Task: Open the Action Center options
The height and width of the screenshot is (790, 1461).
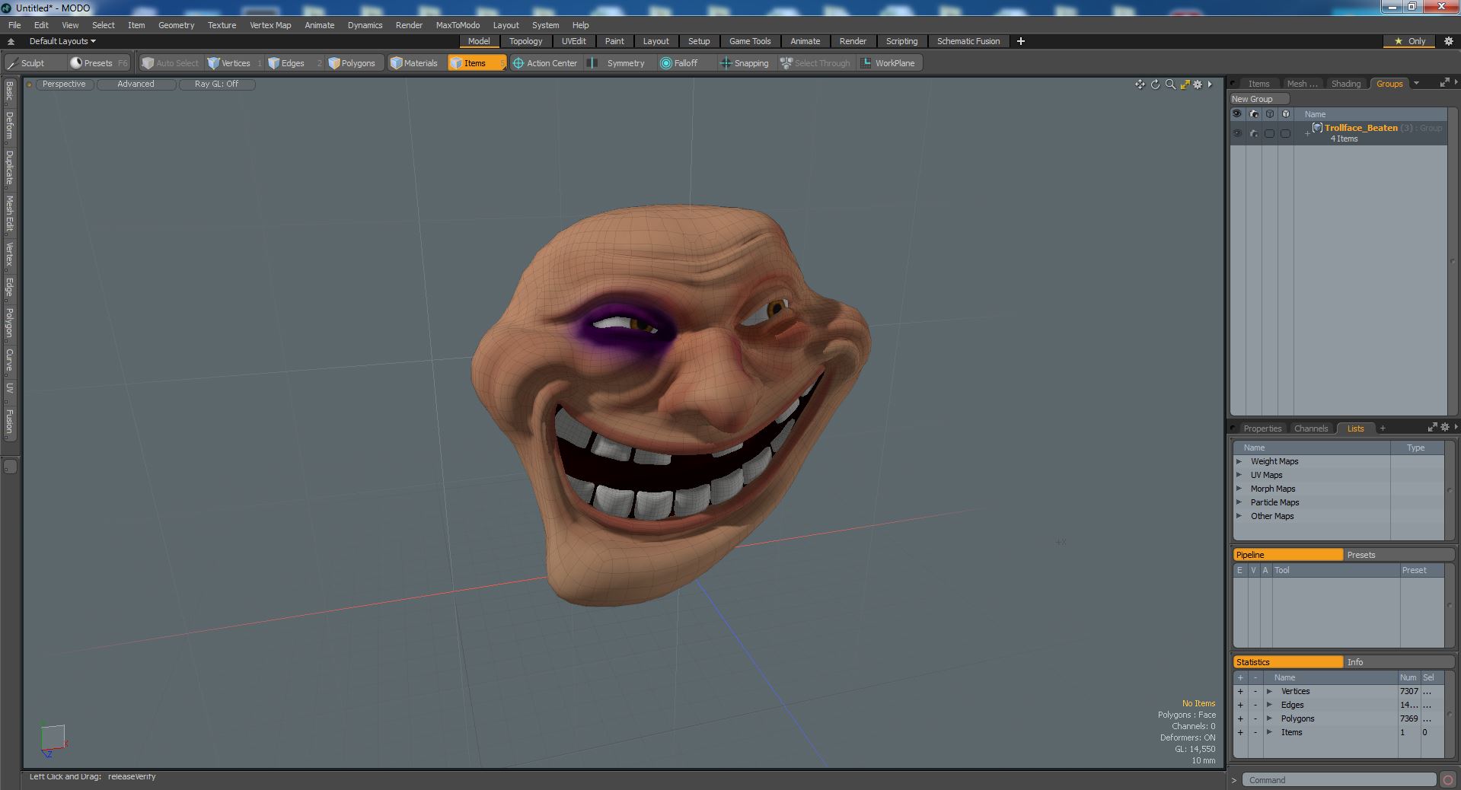Action: 546,63
